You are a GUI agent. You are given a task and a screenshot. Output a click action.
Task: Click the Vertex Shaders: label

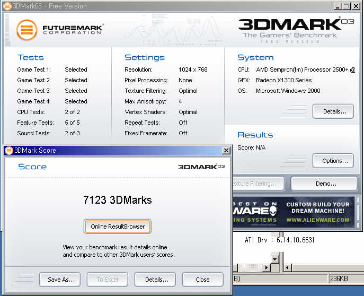point(146,112)
